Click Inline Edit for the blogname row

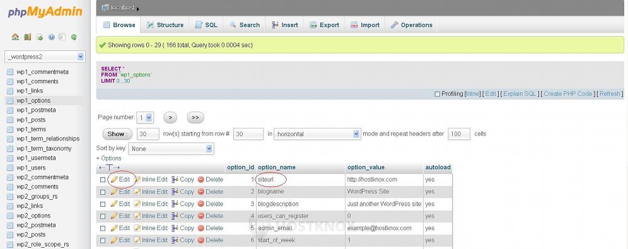tap(151, 192)
